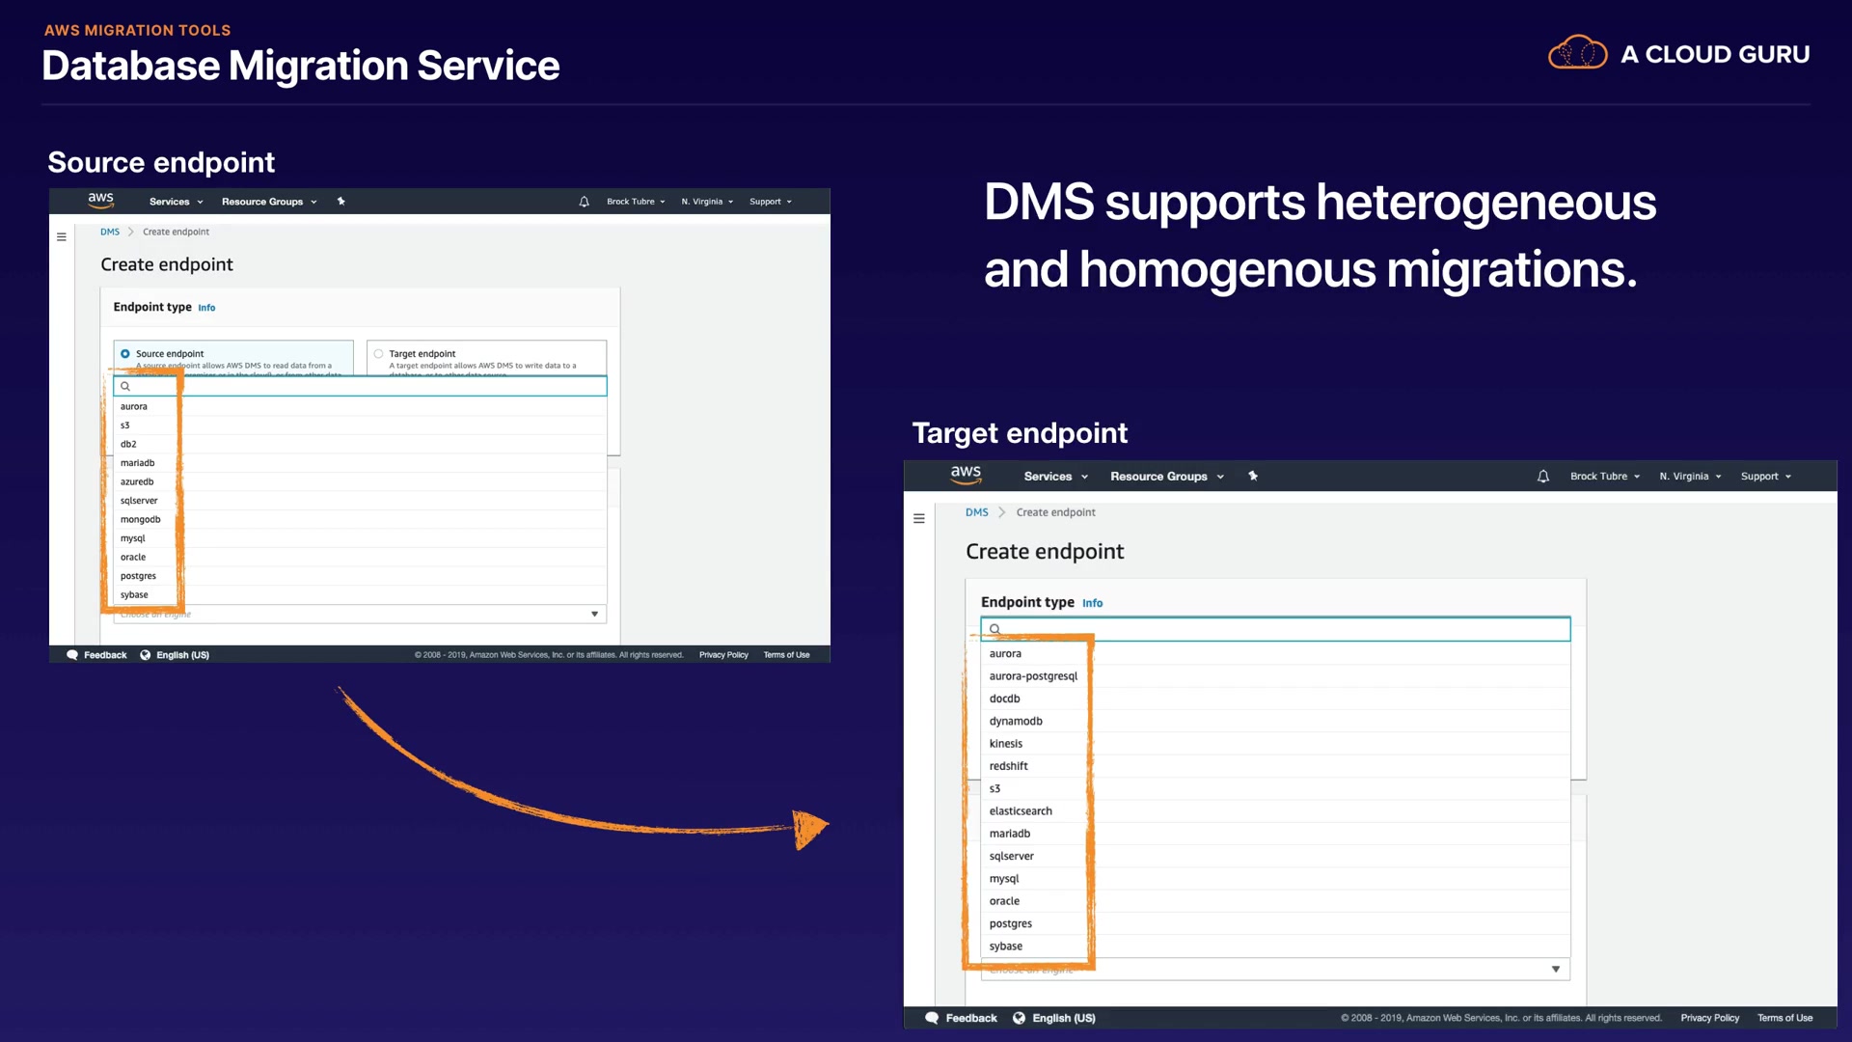Pick azuredb in the source engine list
This screenshot has height=1042, width=1852.
(x=137, y=482)
